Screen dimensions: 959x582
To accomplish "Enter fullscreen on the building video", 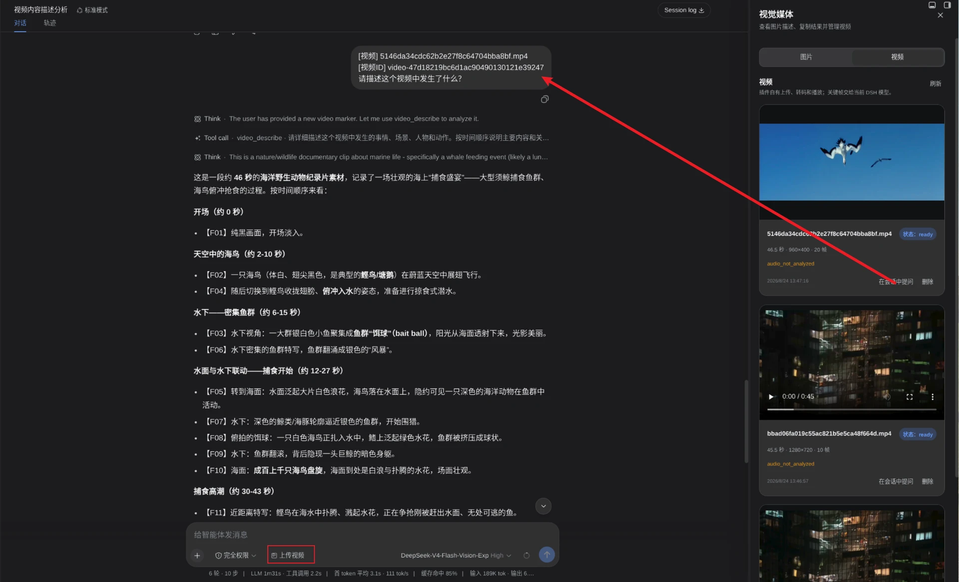I will (909, 397).
